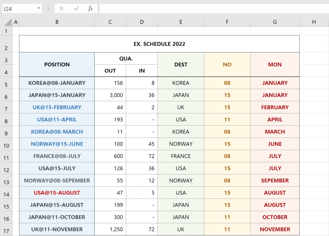Click OUT value 600
Screen dimensions: 329x236
[110, 156]
